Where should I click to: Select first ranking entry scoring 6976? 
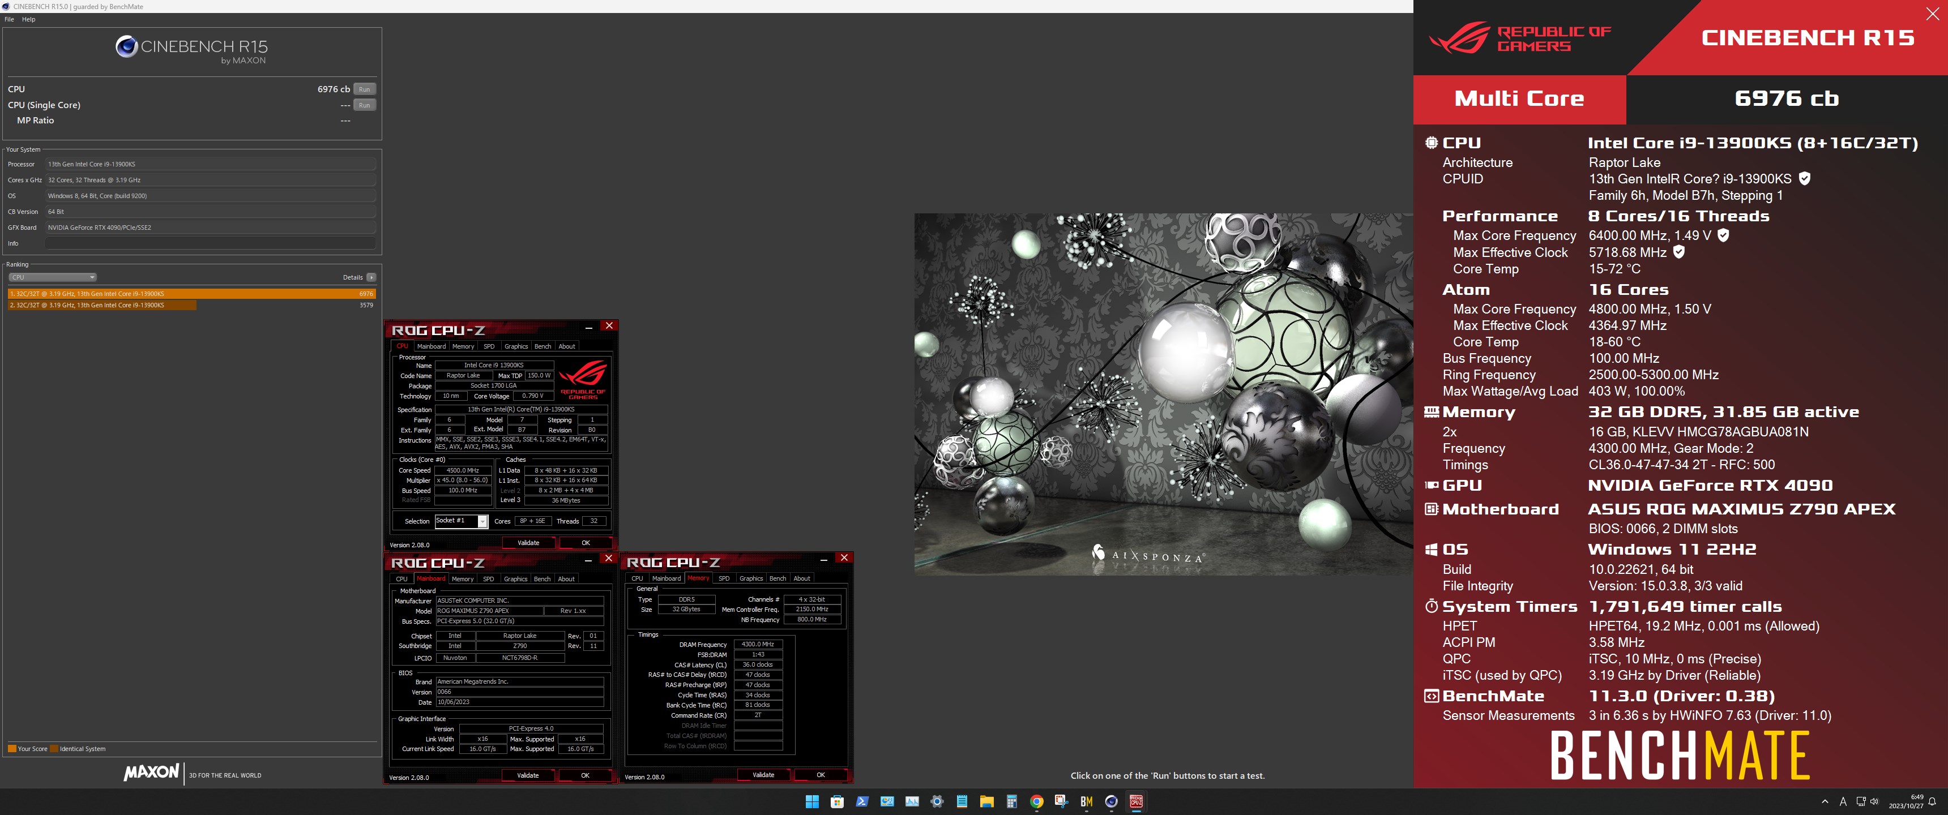(191, 293)
